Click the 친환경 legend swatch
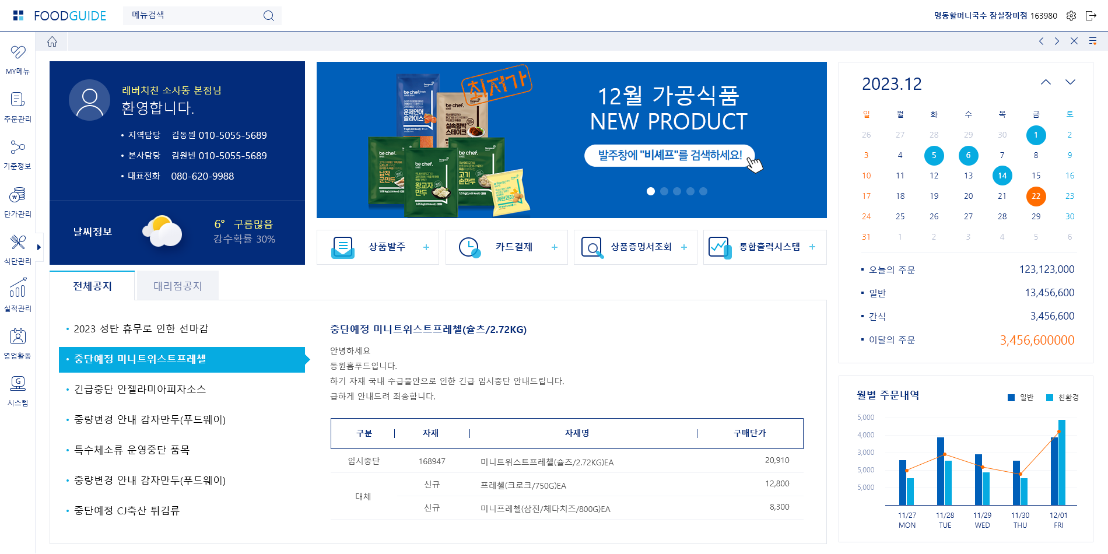This screenshot has width=1108, height=554. [x=1050, y=398]
